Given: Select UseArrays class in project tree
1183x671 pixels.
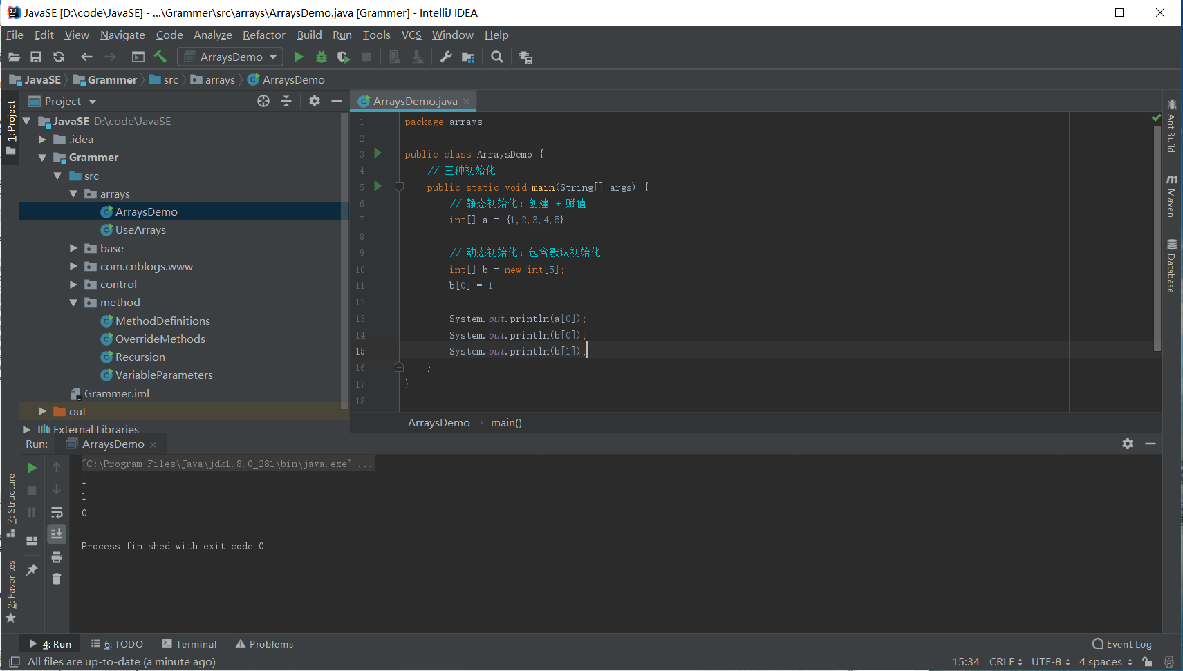Looking at the screenshot, I should click(x=140, y=230).
